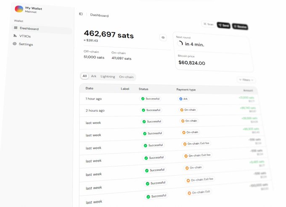286x207 pixels.
Task: Click the Date column header
Action: pos(89,88)
